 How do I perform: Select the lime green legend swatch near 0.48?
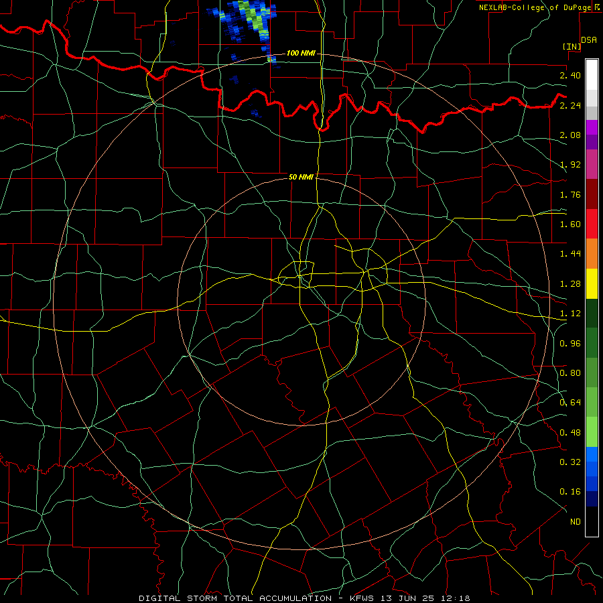point(592,432)
